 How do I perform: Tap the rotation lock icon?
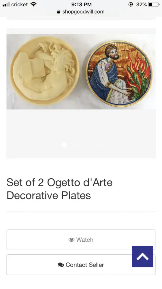131,4
